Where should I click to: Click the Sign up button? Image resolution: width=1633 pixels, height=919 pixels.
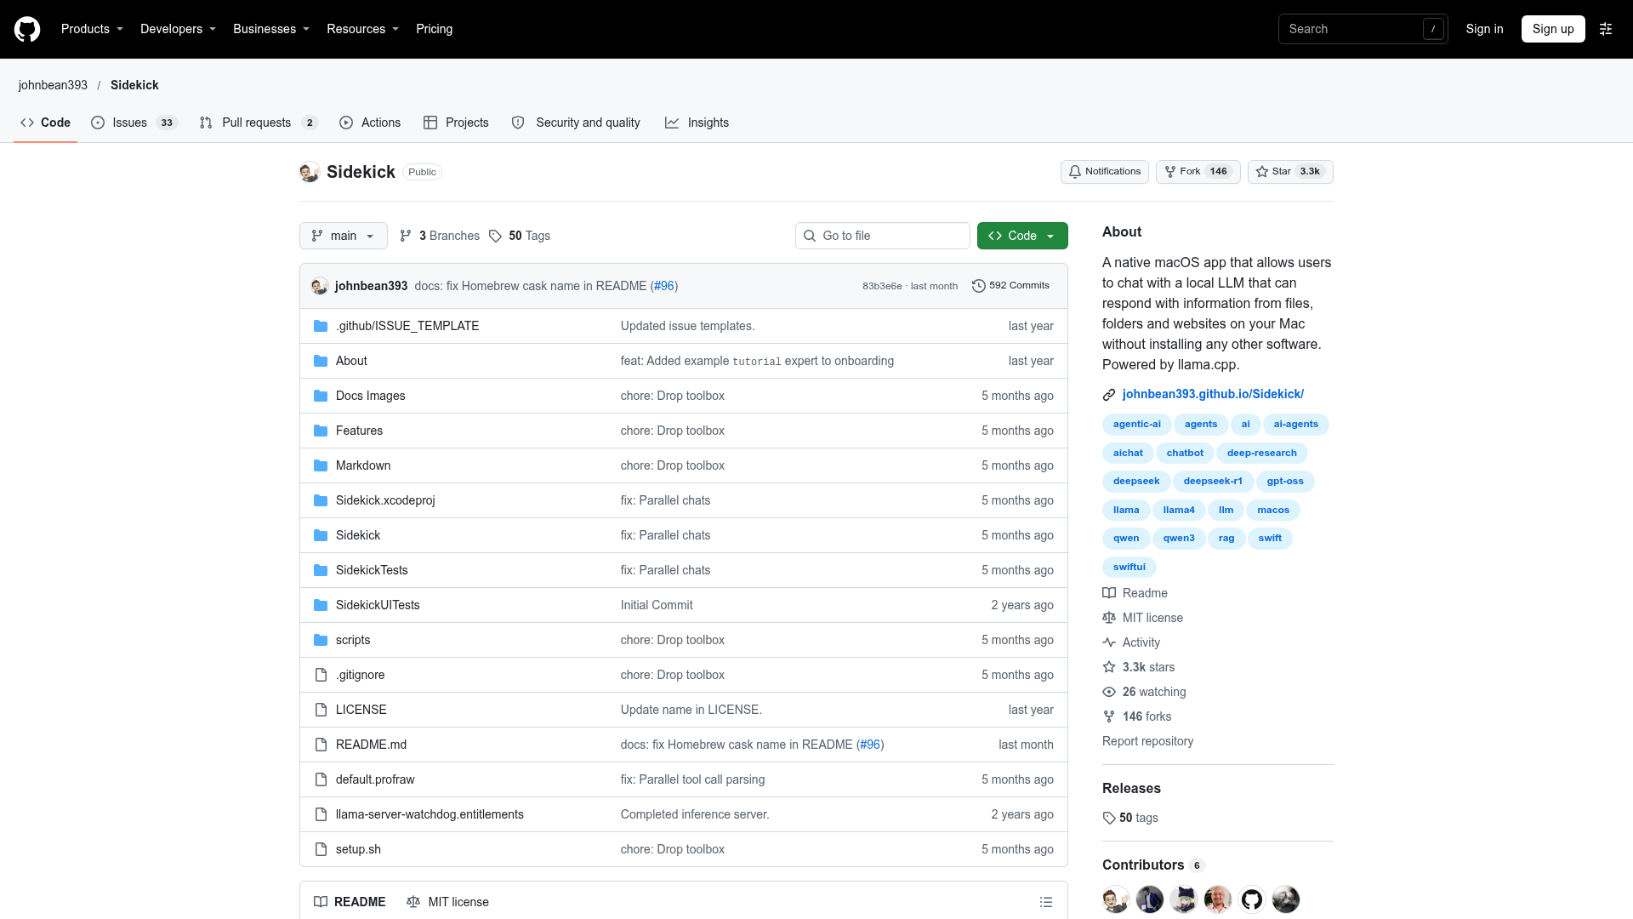click(1553, 29)
